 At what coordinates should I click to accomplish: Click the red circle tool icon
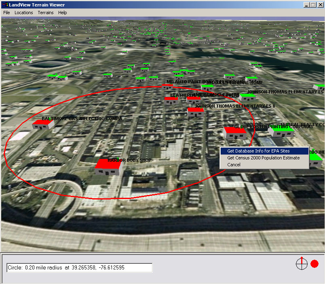[x=314, y=264]
